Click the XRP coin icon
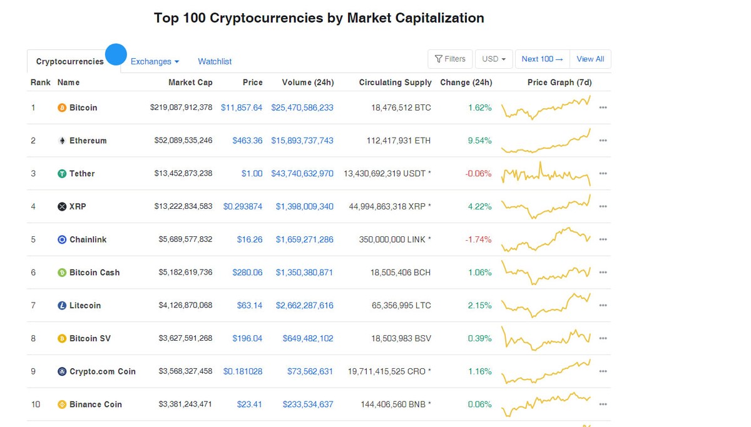This screenshot has width=751, height=427. (62, 206)
